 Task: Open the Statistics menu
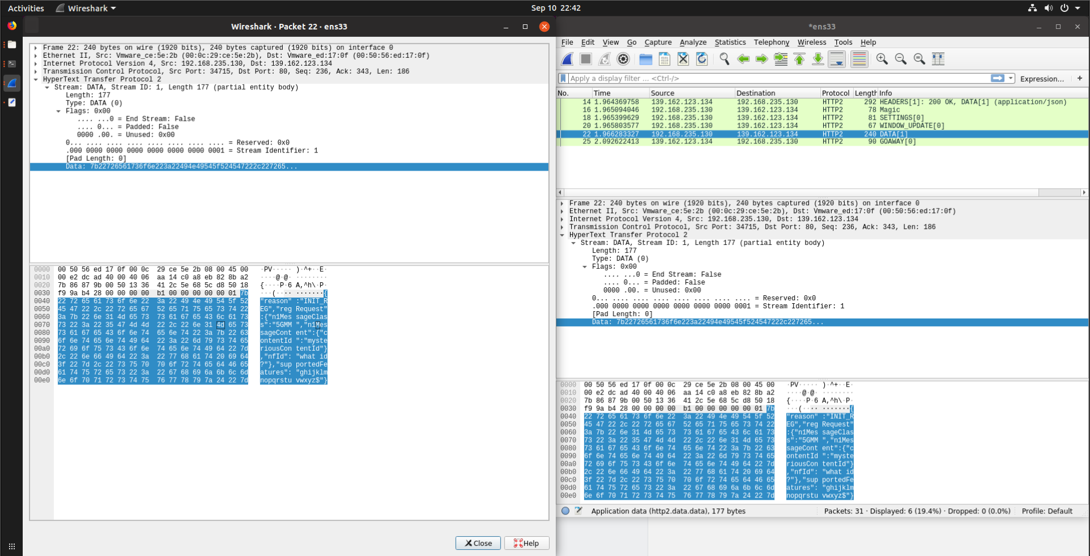click(x=730, y=42)
